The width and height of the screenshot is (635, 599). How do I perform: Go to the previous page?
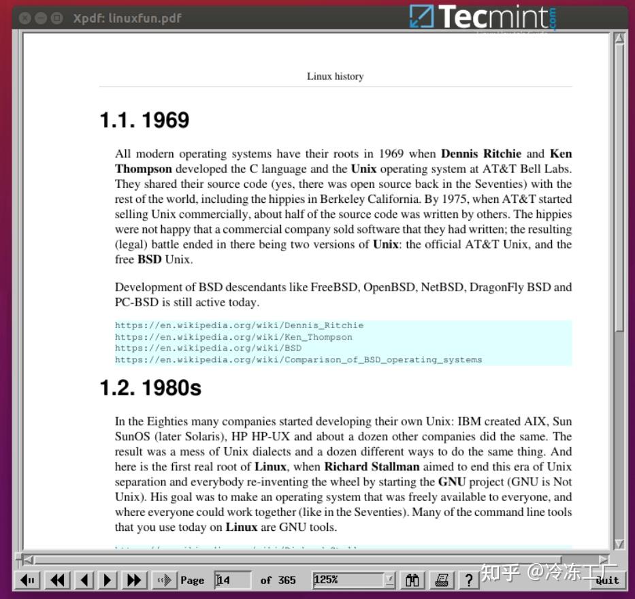84,580
